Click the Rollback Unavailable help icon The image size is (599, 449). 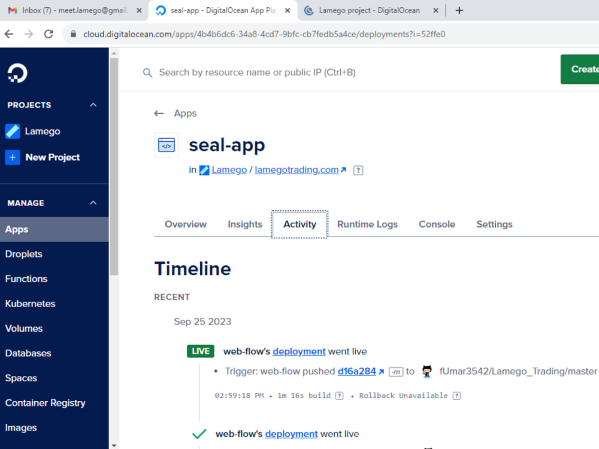point(456,396)
